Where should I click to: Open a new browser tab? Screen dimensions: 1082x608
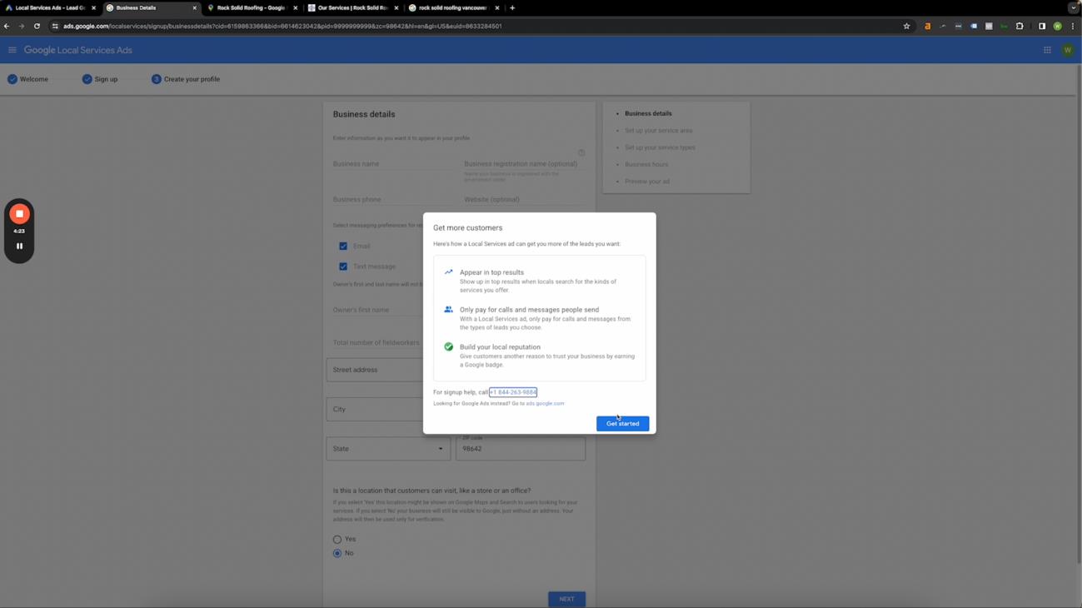(x=512, y=7)
